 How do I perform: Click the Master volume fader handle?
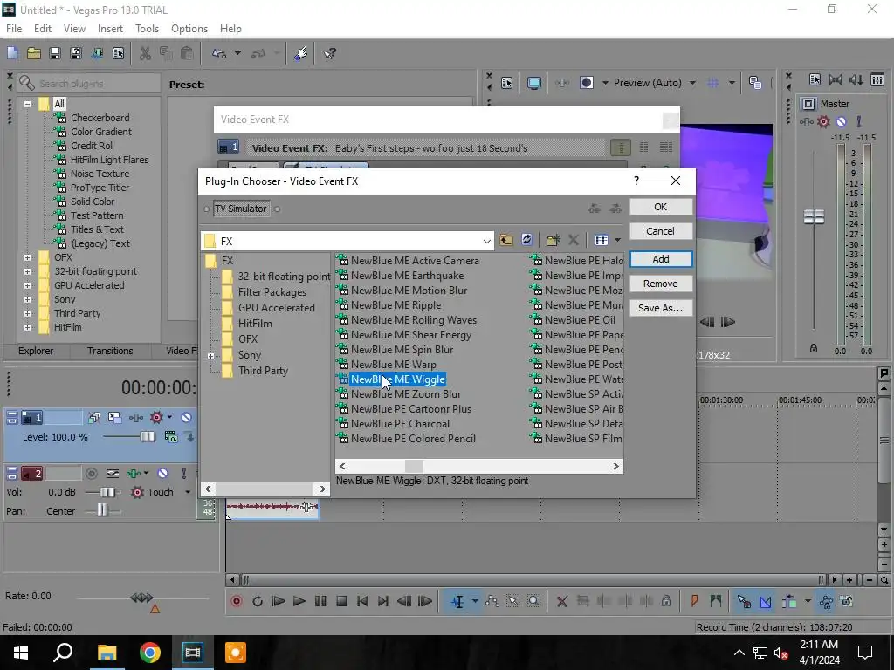(x=814, y=216)
